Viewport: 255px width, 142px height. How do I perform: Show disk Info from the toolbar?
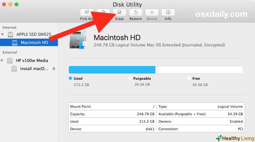tap(168, 13)
